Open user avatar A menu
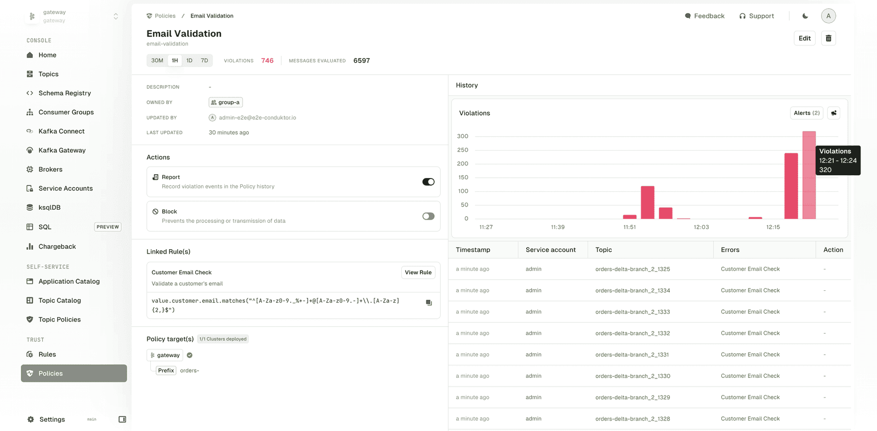 [x=828, y=16]
